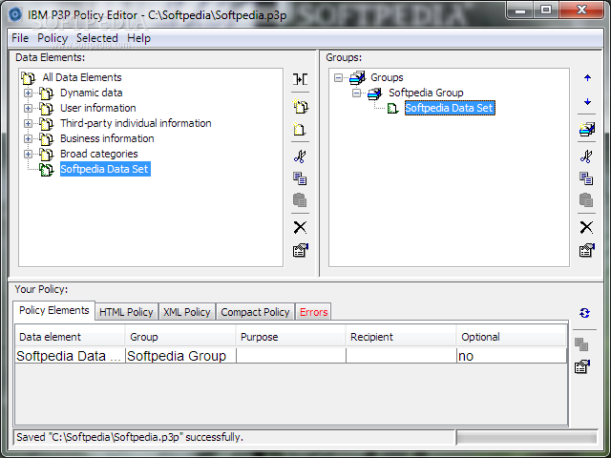Refresh policy with blue refresh icon
The height and width of the screenshot is (458, 611).
click(584, 313)
